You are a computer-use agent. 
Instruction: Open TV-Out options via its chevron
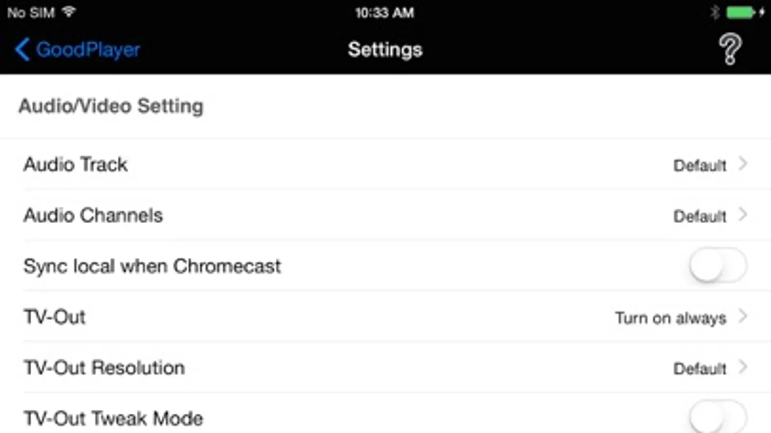pyautogui.click(x=743, y=317)
